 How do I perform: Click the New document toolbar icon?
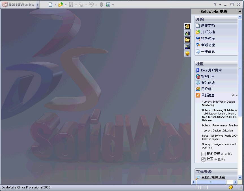pos(50,5)
